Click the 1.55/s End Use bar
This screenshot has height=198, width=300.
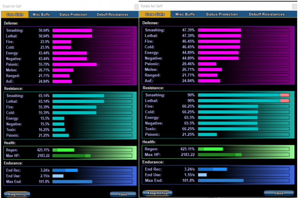tap(202, 175)
